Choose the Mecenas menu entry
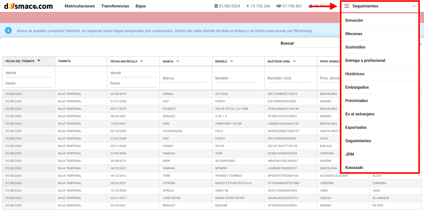424x210 pixels. pos(380,34)
